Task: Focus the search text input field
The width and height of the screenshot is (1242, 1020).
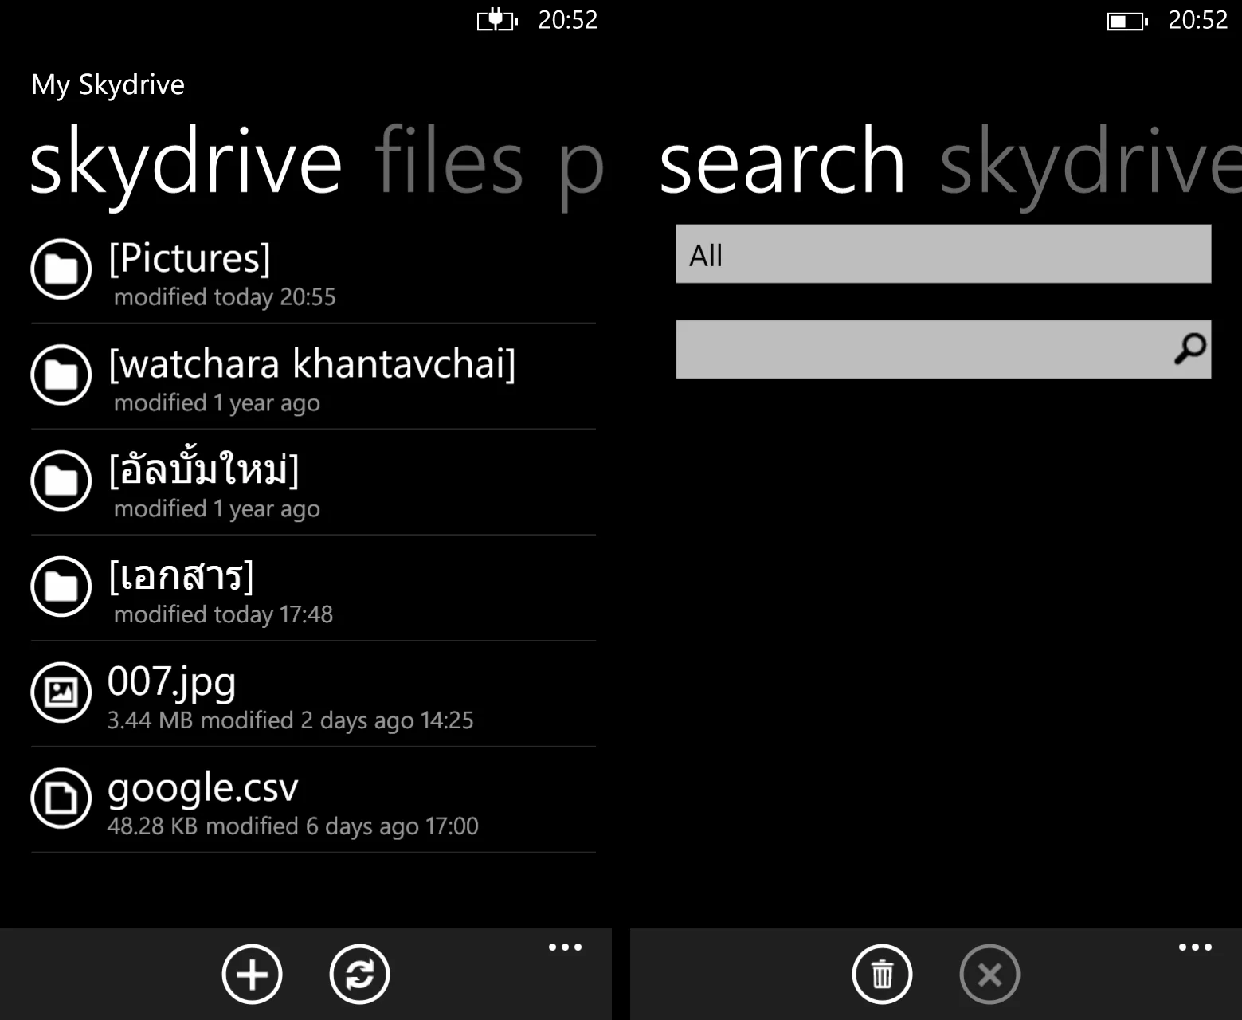Action: [943, 349]
